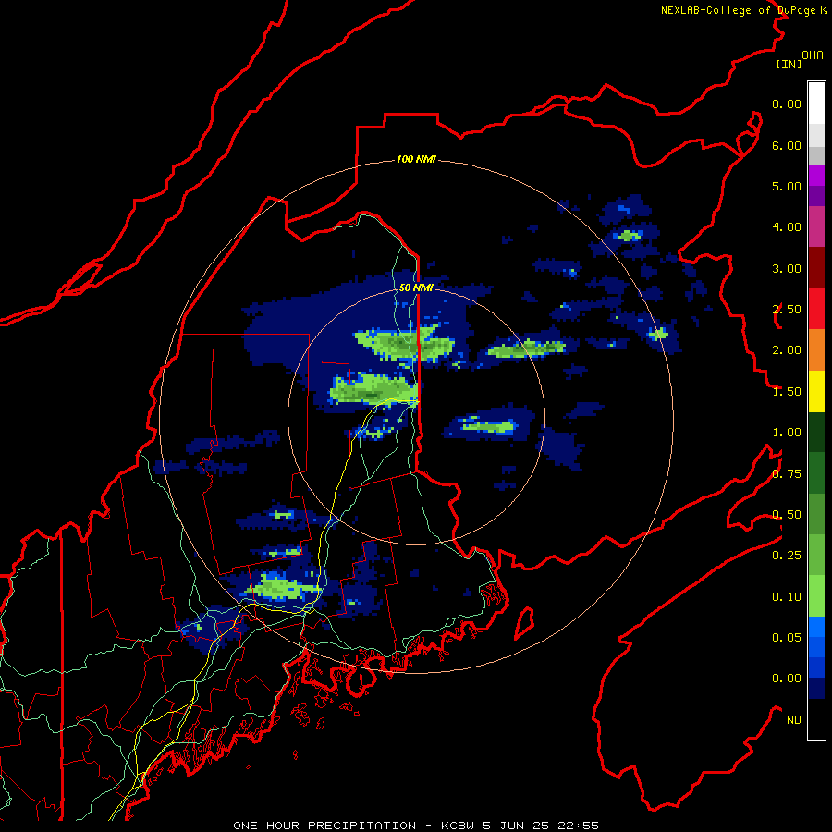Pick the bright green swatch beside 0.10
The width and height of the screenshot is (832, 832).
click(x=816, y=596)
